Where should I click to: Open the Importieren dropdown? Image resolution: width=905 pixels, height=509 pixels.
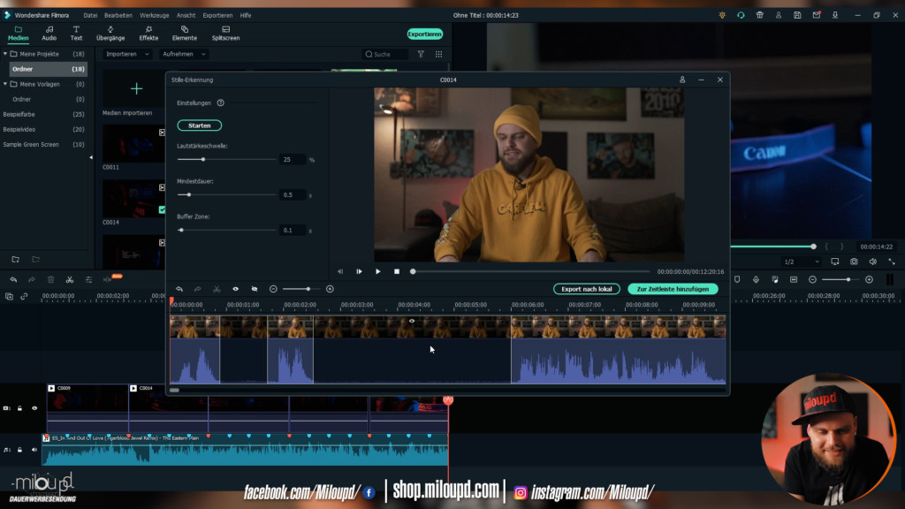(x=127, y=54)
